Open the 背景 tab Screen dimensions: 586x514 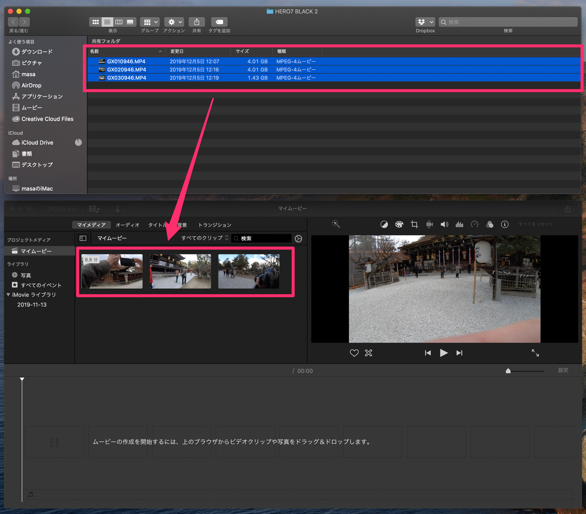coord(182,225)
